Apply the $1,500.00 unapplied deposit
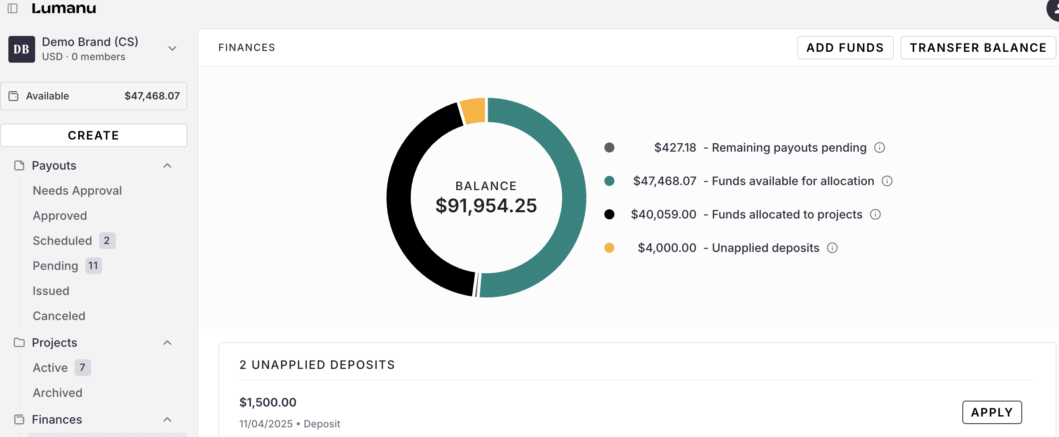 tap(992, 412)
